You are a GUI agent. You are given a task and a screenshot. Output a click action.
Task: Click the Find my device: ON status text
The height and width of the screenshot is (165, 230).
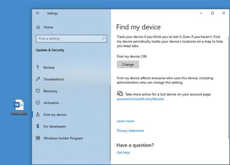pyautogui.click(x=132, y=56)
